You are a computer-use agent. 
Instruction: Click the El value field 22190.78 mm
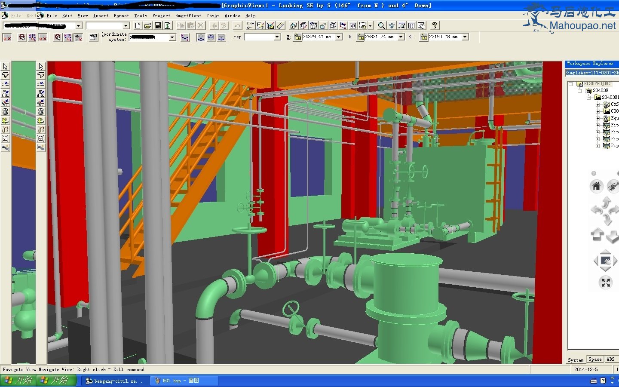coord(444,37)
